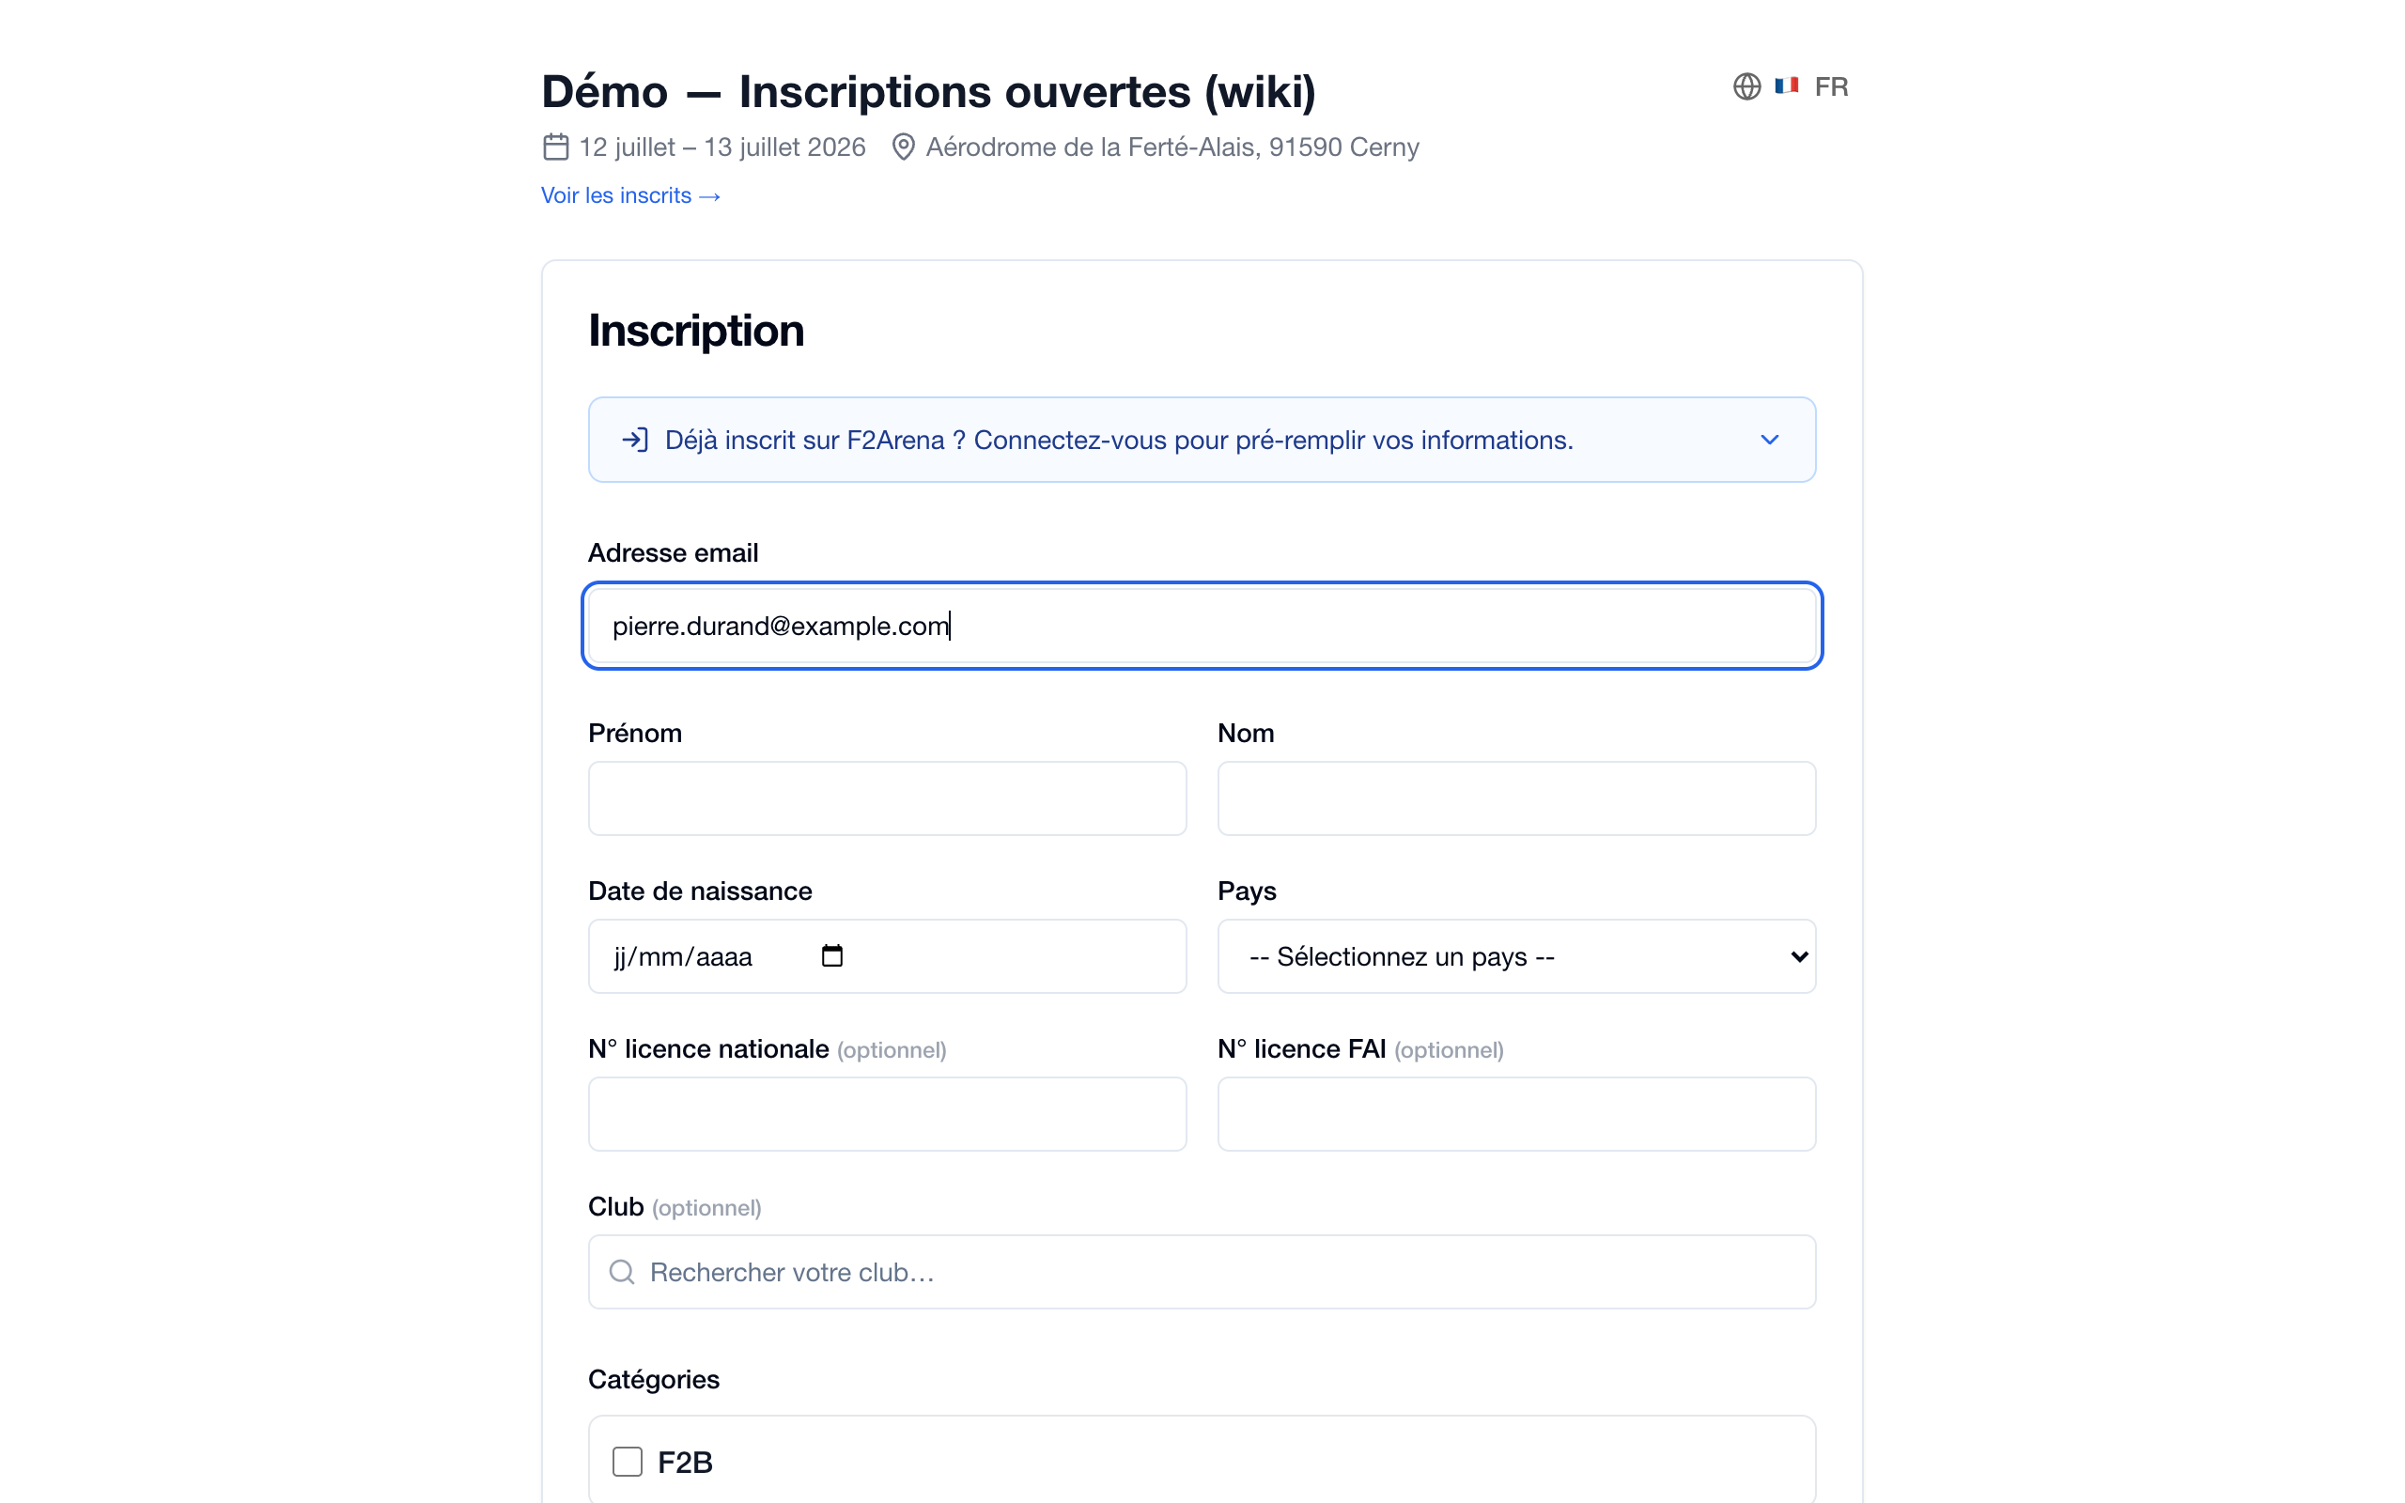Click the location pin icon

pyautogui.click(x=903, y=147)
